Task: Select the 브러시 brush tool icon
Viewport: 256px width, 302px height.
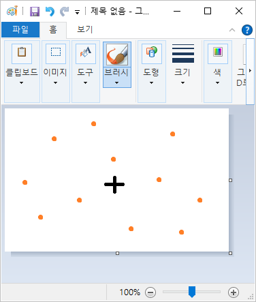Action: point(117,55)
